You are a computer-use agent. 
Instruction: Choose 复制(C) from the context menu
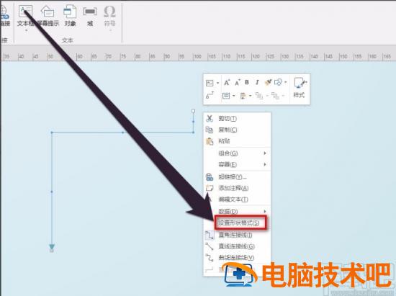pos(237,130)
